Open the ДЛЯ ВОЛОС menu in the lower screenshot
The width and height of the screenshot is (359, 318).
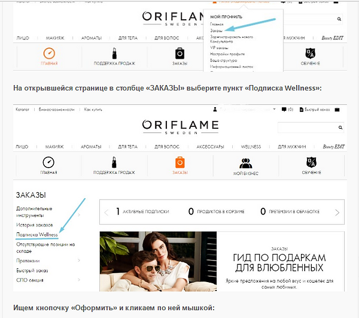coord(167,147)
